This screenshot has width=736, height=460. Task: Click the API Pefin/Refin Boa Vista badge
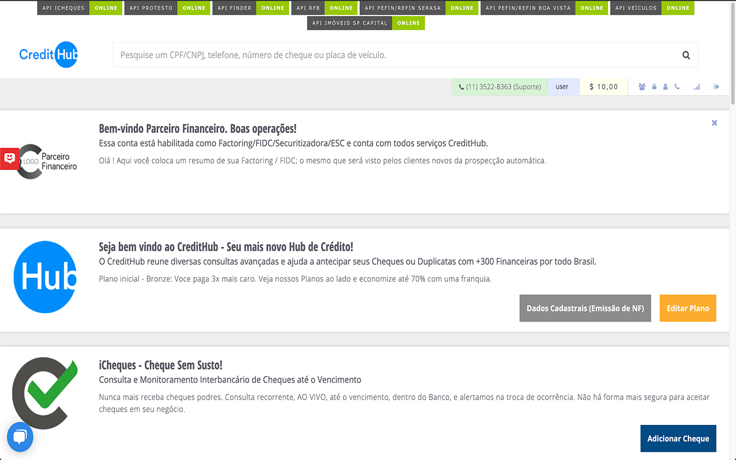click(545, 8)
